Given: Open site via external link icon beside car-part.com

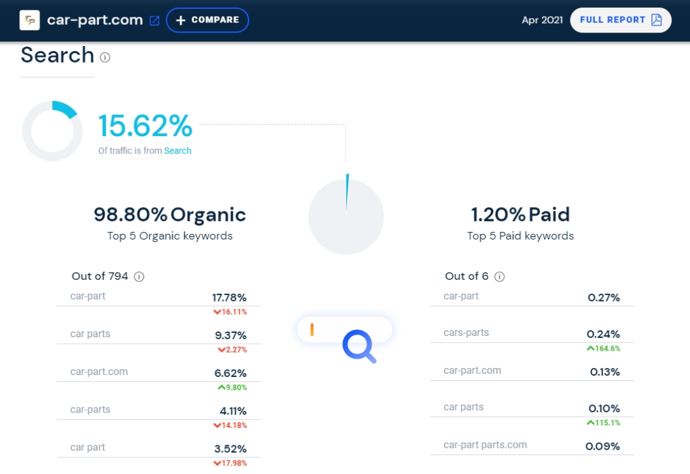Looking at the screenshot, I should coord(153,20).
